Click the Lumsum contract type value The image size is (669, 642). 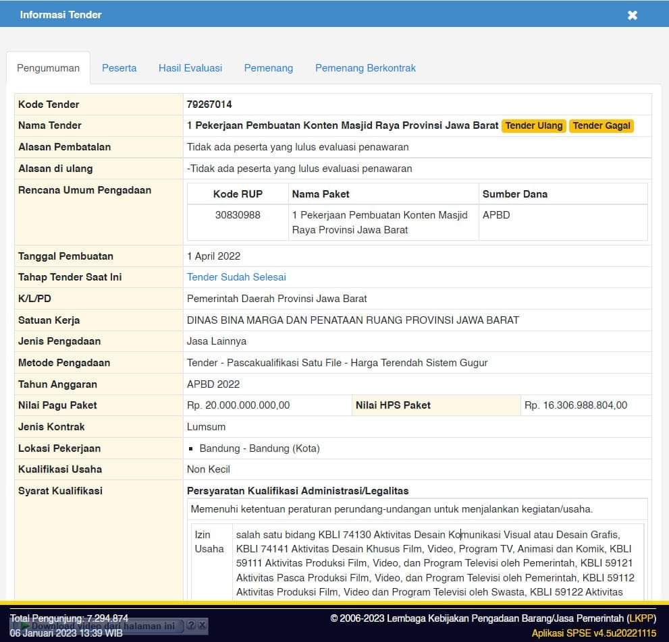click(x=206, y=427)
